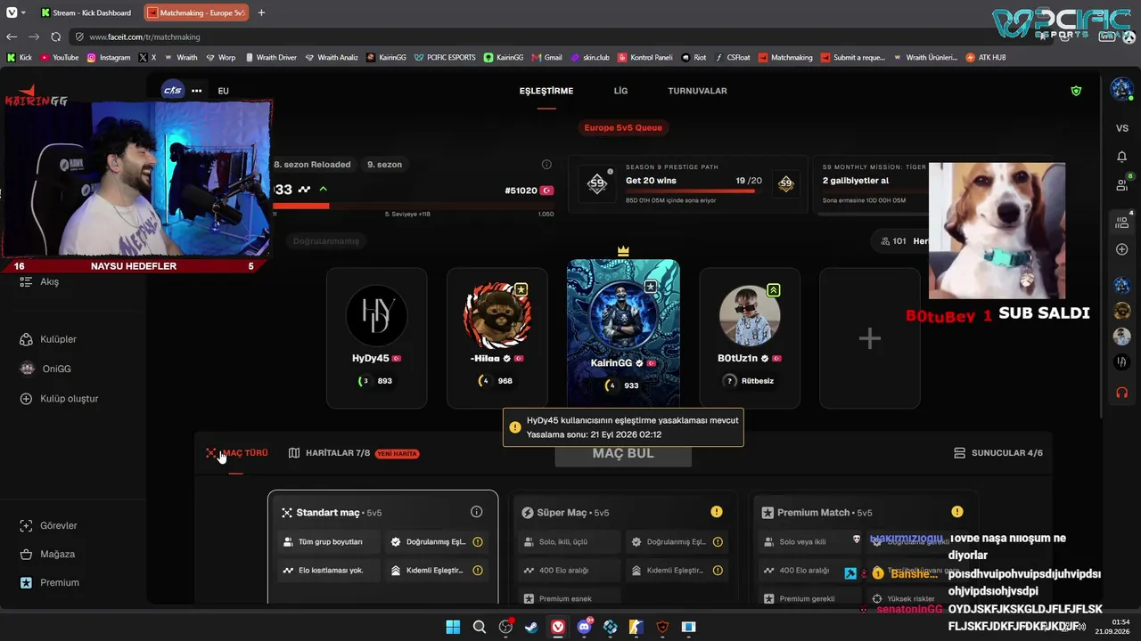Viewport: 1141px width, 641px height.
Task: Select the Maç Türü tab
Action: tap(236, 453)
